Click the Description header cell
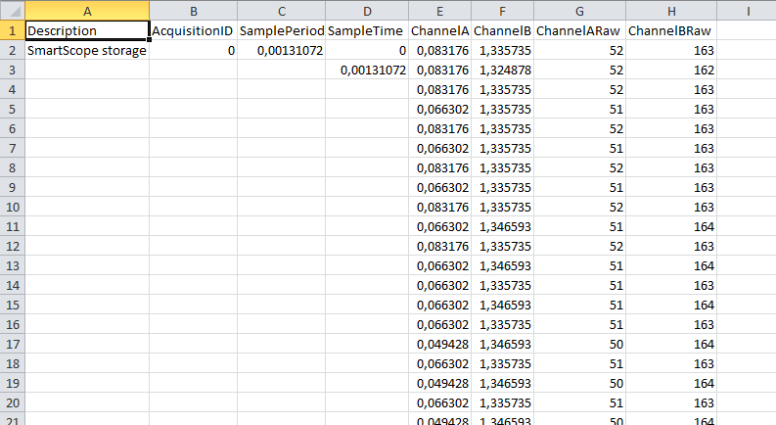 (87, 30)
